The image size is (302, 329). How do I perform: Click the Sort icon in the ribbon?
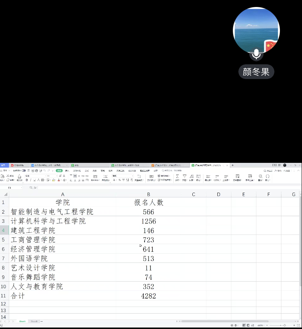pyautogui.click(x=192, y=176)
